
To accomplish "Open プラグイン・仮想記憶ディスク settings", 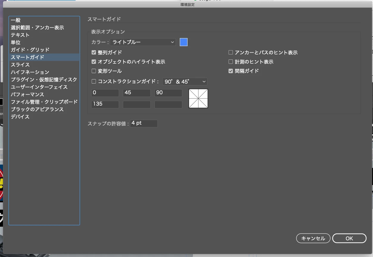I will 44,80.
